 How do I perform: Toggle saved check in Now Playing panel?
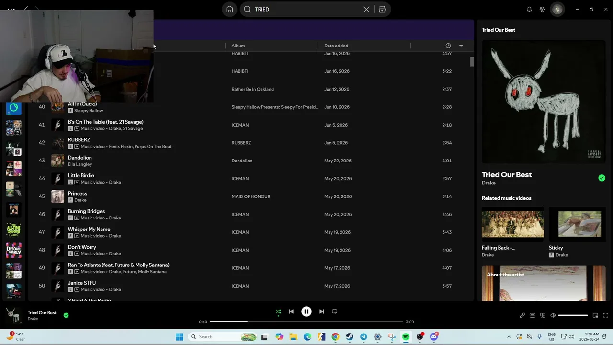602,178
